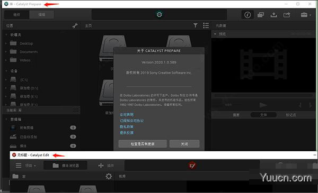The height and width of the screenshot is (193, 318).
Task: Click the 检查是否有更新 check updates button
Action: 143,144
